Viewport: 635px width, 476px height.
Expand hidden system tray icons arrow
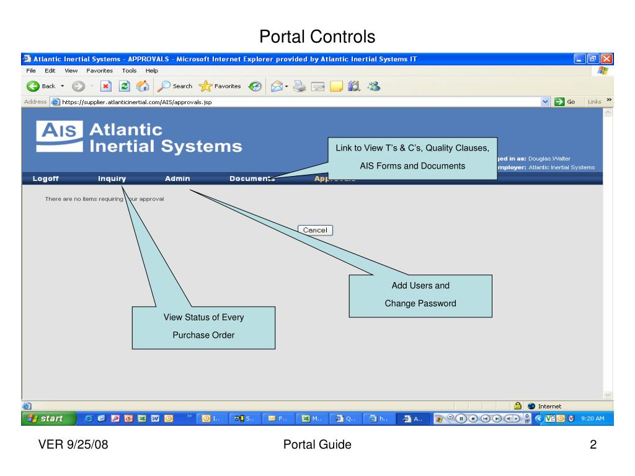[539, 418]
